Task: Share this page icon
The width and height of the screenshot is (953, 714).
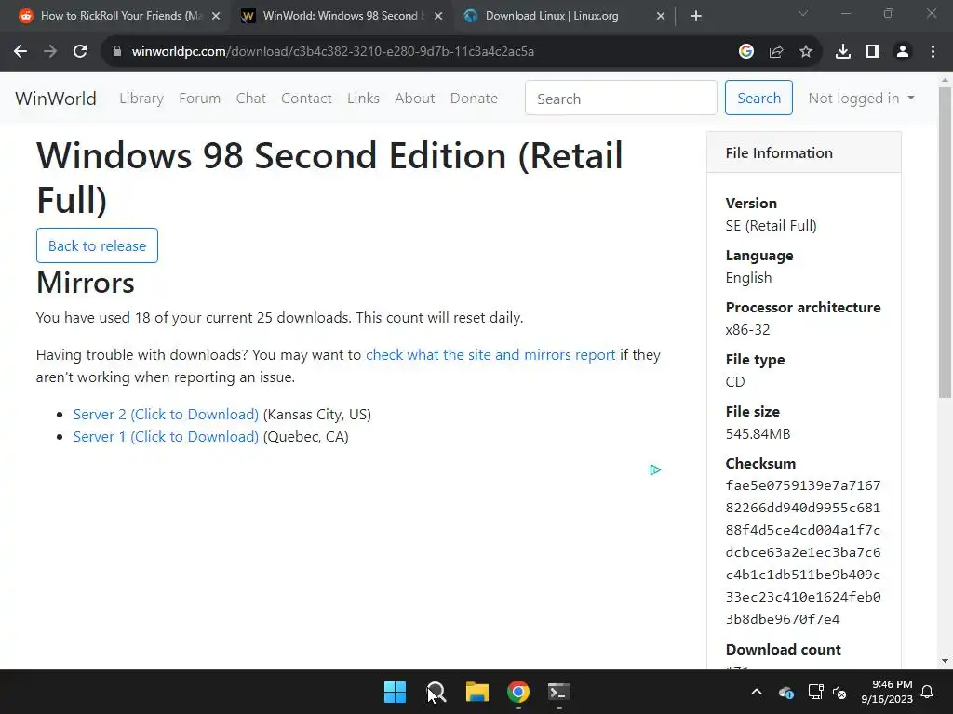Action: pyautogui.click(x=776, y=52)
